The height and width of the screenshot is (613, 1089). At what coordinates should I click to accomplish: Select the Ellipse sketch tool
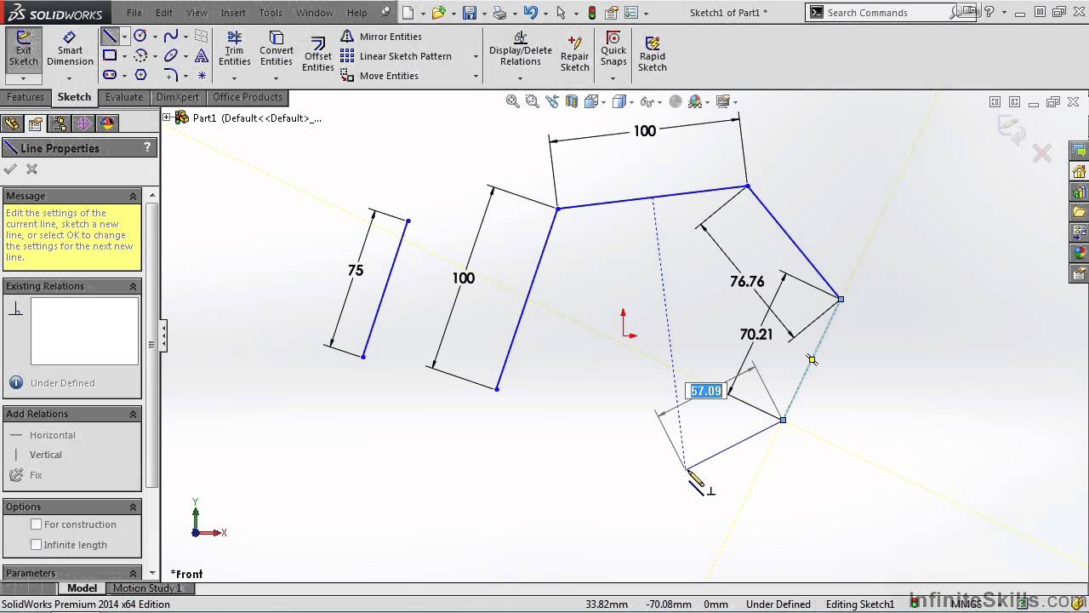[171, 55]
